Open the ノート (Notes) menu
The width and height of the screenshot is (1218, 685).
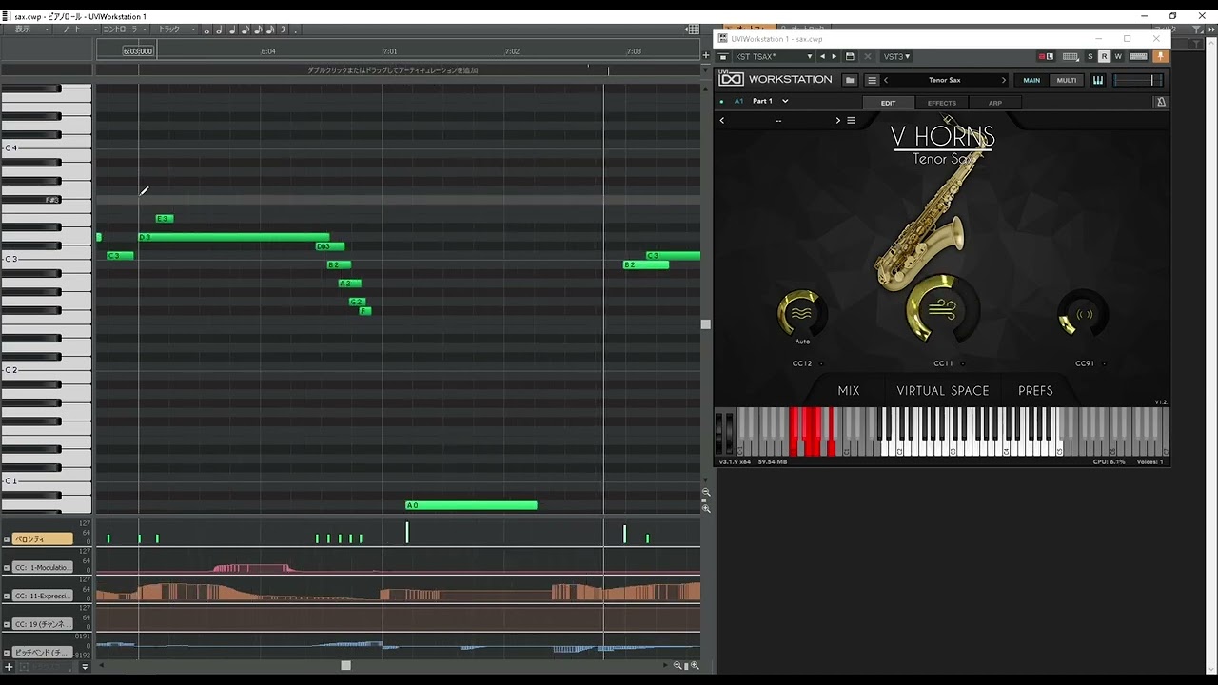click(78, 29)
